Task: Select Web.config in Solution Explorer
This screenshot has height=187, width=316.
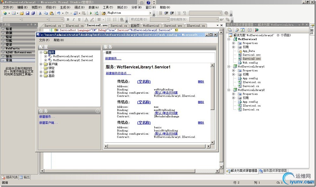Action: point(250,63)
